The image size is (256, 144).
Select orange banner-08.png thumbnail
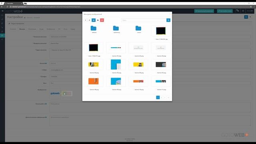[94, 81]
